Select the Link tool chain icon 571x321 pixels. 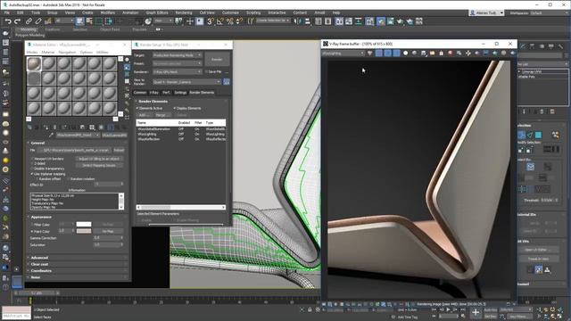(x=29, y=21)
